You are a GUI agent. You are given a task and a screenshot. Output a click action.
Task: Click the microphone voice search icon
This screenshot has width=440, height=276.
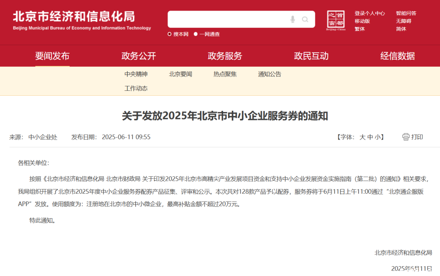[x=293, y=20]
